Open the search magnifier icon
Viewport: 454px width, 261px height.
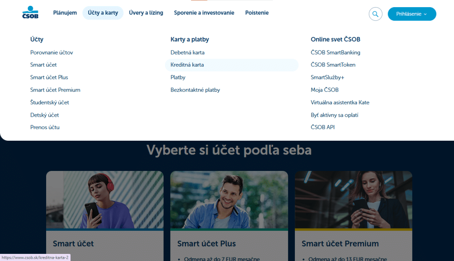click(x=375, y=14)
